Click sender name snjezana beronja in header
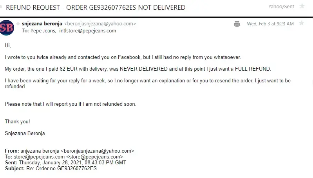 click(x=42, y=24)
